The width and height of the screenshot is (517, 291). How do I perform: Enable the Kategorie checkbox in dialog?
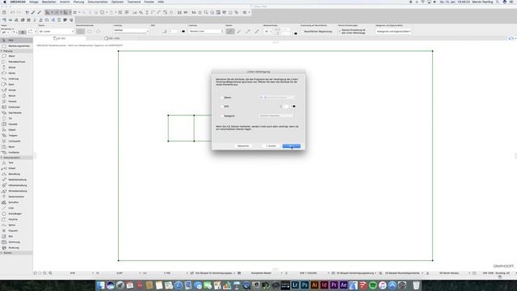(222, 116)
